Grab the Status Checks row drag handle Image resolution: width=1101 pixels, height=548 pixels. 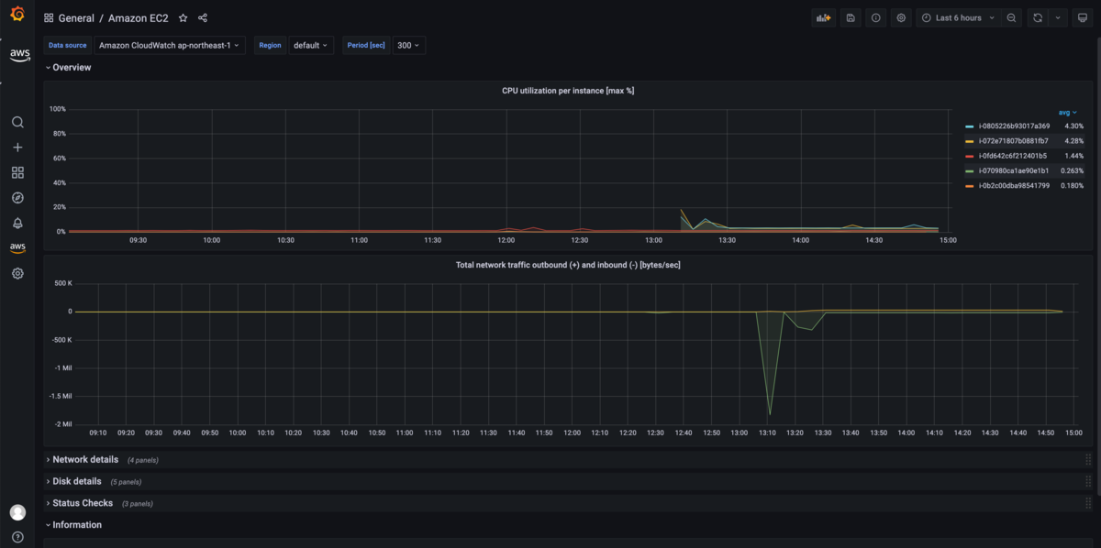1088,503
